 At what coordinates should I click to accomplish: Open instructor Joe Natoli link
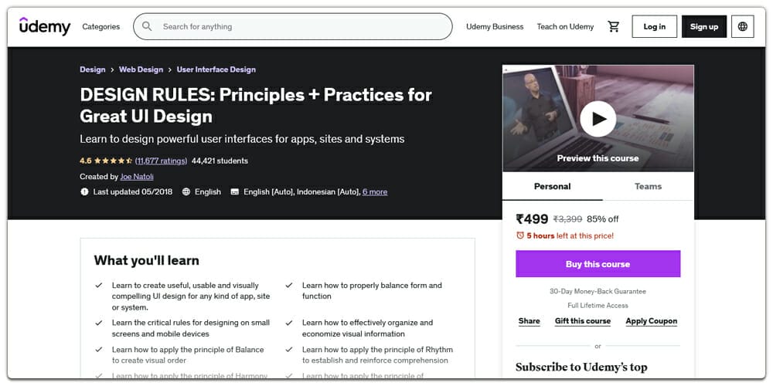137,176
